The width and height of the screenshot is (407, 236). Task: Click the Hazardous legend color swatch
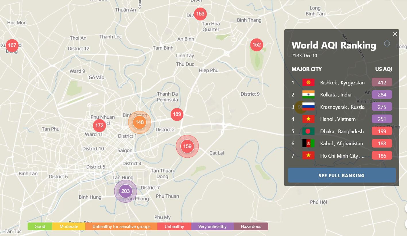[x=251, y=227]
